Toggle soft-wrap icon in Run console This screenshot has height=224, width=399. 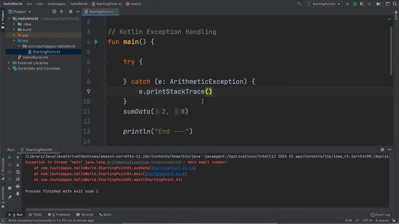[x=18, y=172]
